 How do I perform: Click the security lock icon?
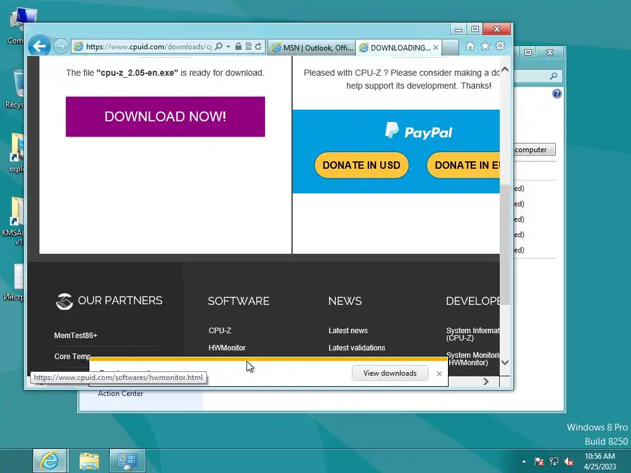point(238,47)
